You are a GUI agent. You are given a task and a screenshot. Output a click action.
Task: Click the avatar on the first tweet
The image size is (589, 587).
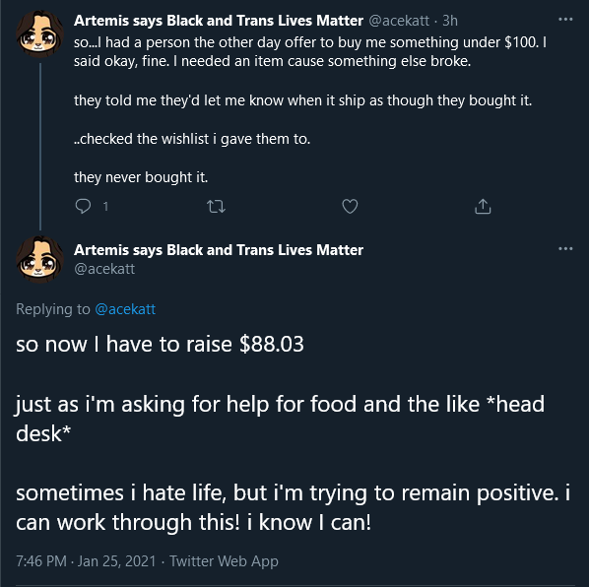coord(39,34)
